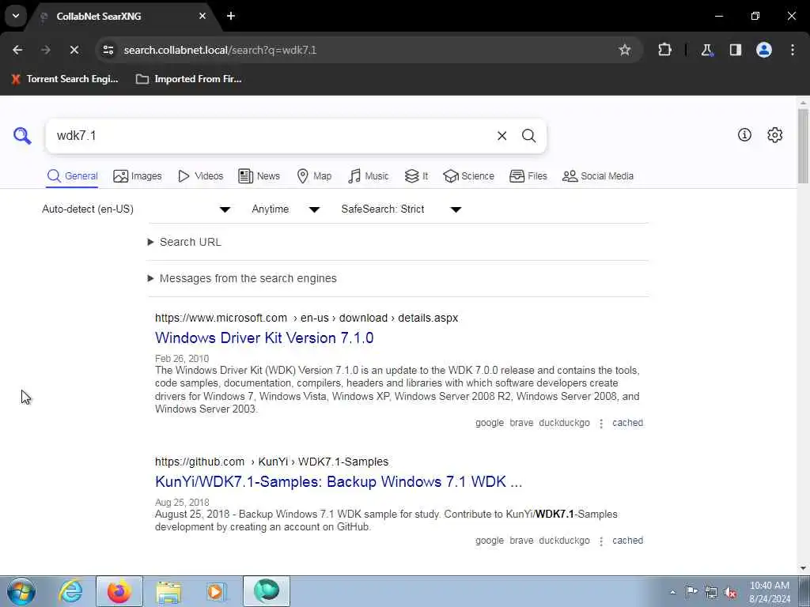
Task: Close the CollabNet SearXNG tab
Action: [202, 16]
